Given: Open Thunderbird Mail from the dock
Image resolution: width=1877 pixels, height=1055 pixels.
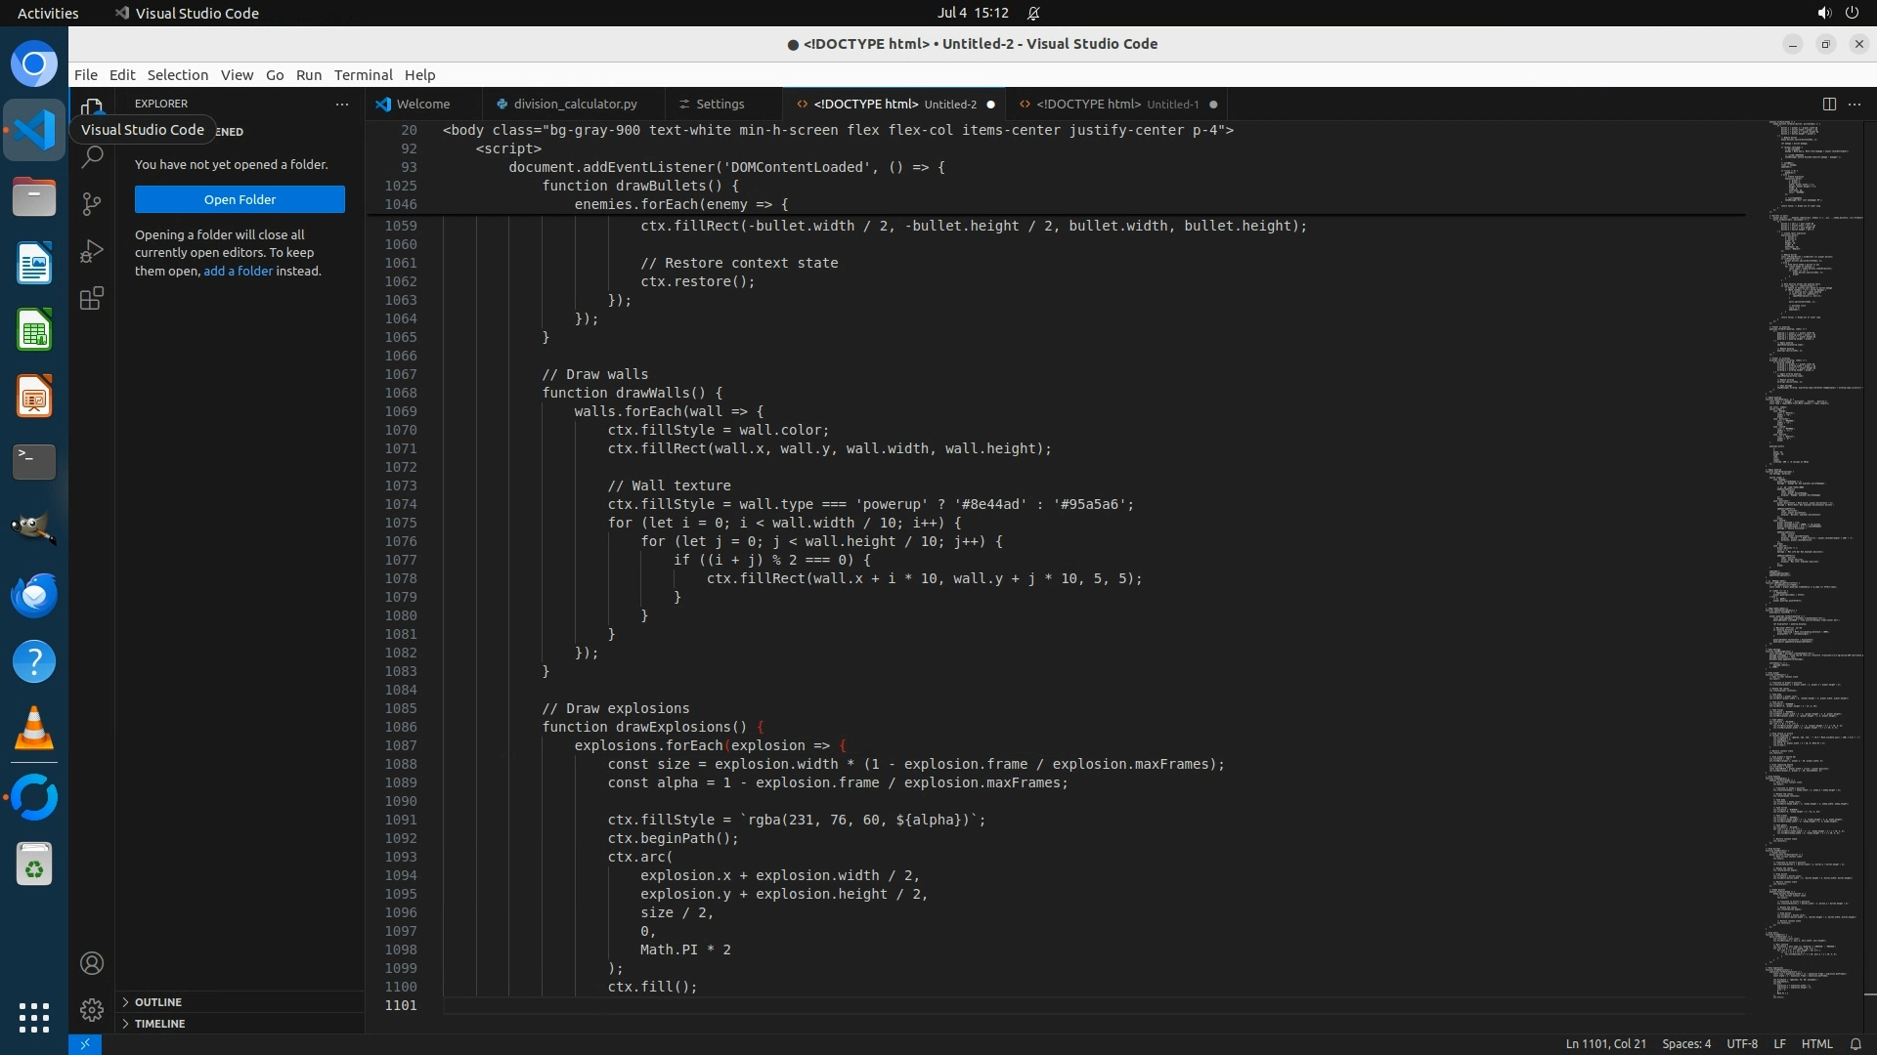Looking at the screenshot, I should (34, 595).
